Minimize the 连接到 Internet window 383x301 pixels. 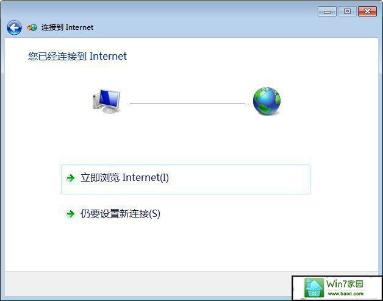pyautogui.click(x=327, y=12)
